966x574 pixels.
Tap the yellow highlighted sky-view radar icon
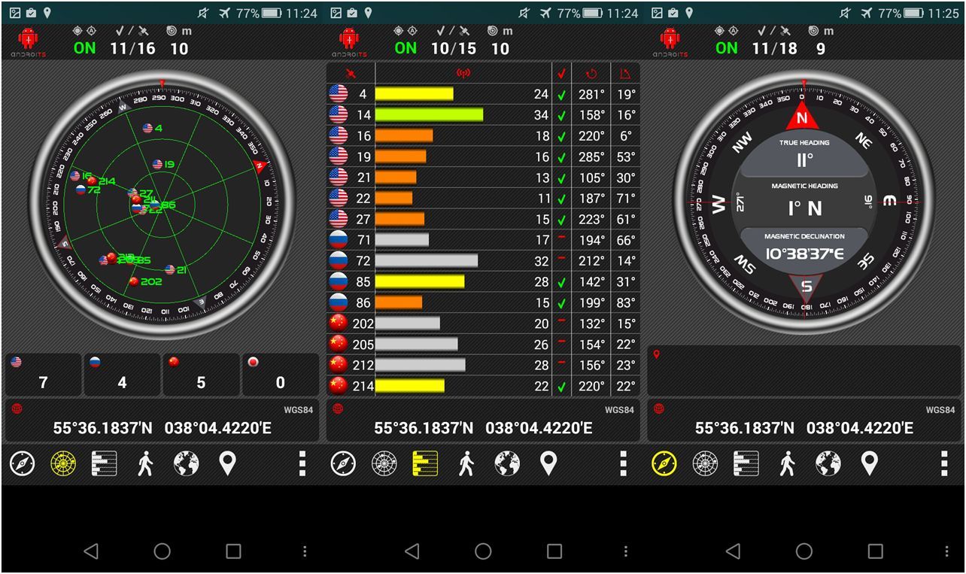click(63, 464)
